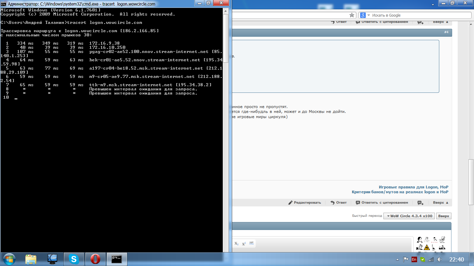Screen dimensions: 474x266
Task: Apply superscript formatting in editor toolbar
Action: [x=244, y=243]
